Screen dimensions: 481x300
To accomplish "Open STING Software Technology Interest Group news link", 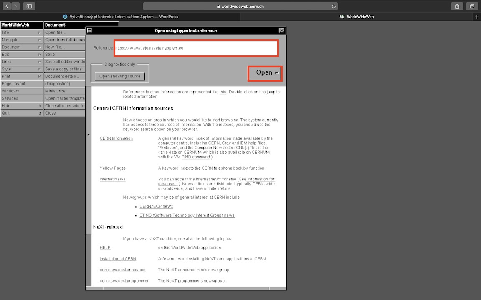I will 187,215.
